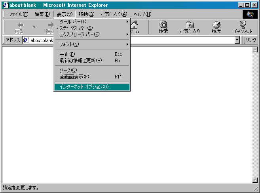The image size is (260, 193).
Task: Click the Back (戻る) arrow button
Action: pos(19,27)
